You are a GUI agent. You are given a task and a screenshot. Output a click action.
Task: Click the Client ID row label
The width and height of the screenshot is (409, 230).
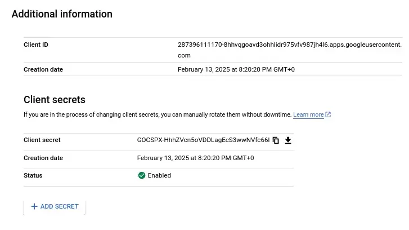(35, 45)
